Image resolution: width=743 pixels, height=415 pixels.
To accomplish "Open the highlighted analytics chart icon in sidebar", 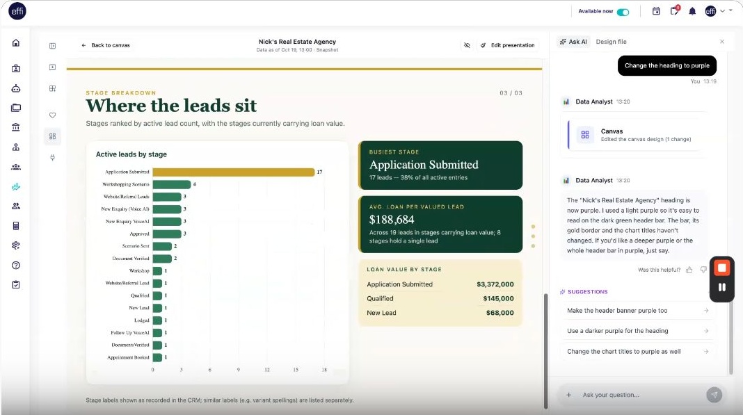I will (15, 187).
